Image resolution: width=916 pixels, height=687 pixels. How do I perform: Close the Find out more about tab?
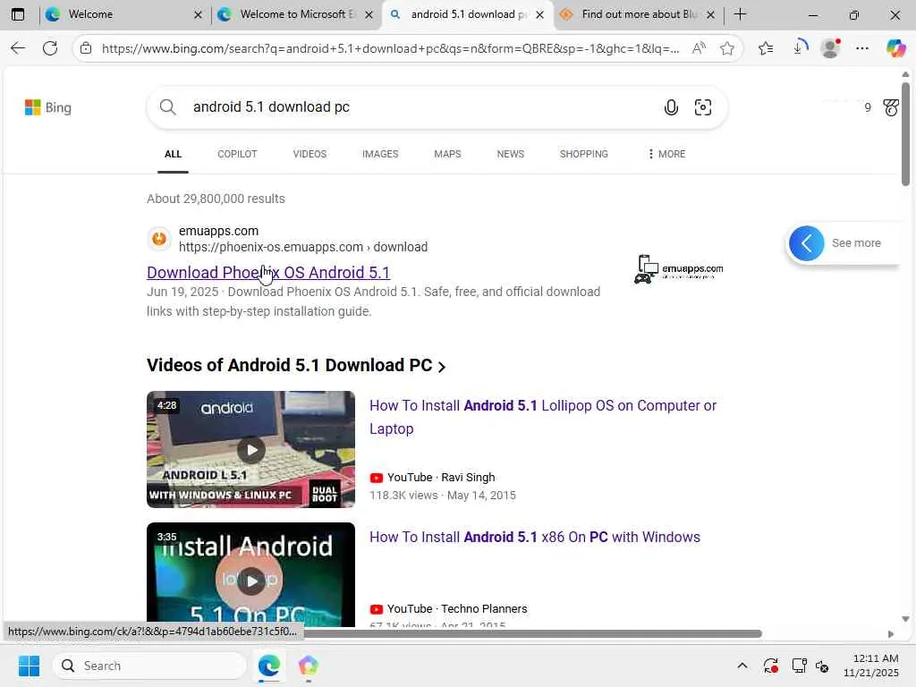click(710, 14)
